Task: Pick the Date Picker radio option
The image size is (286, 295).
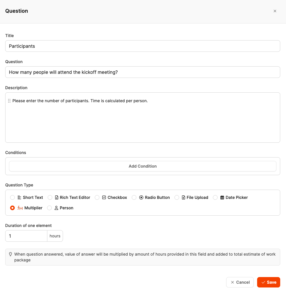Action: point(215,197)
